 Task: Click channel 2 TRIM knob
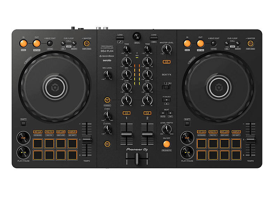(147, 49)
